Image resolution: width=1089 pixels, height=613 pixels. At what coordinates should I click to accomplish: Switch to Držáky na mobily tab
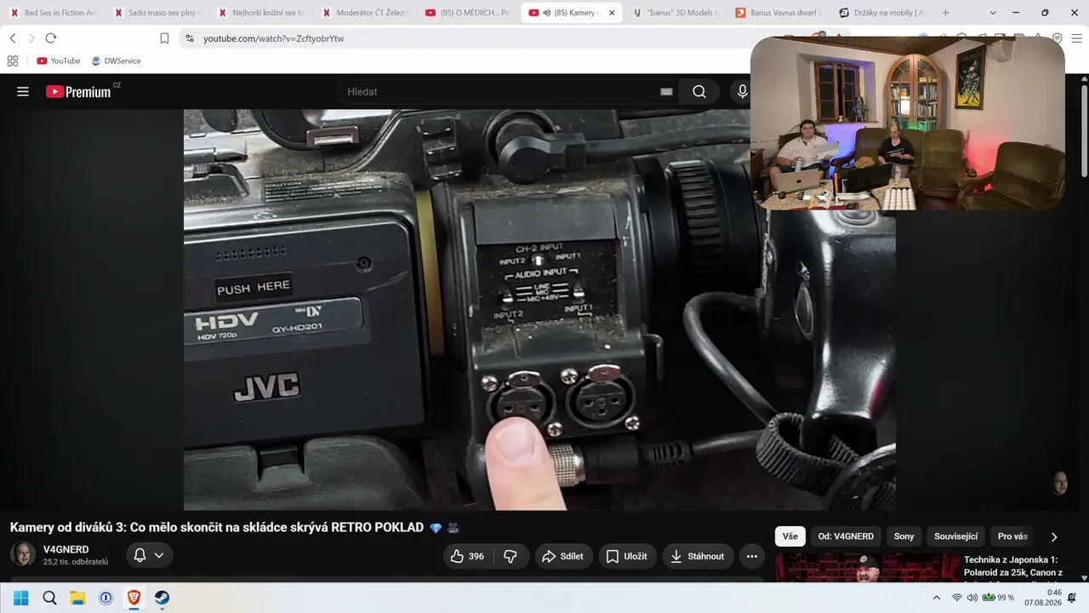click(883, 13)
